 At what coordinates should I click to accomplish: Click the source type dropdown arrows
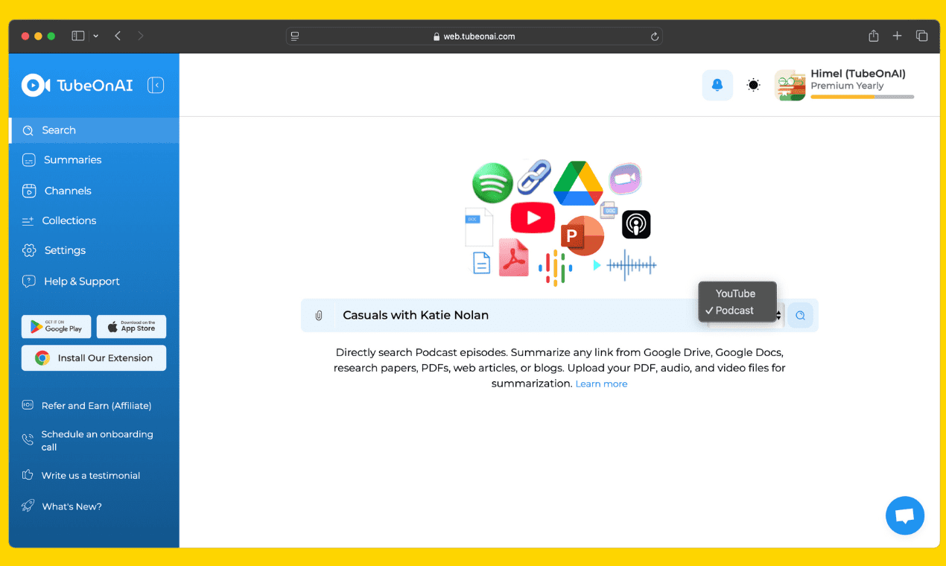779,316
